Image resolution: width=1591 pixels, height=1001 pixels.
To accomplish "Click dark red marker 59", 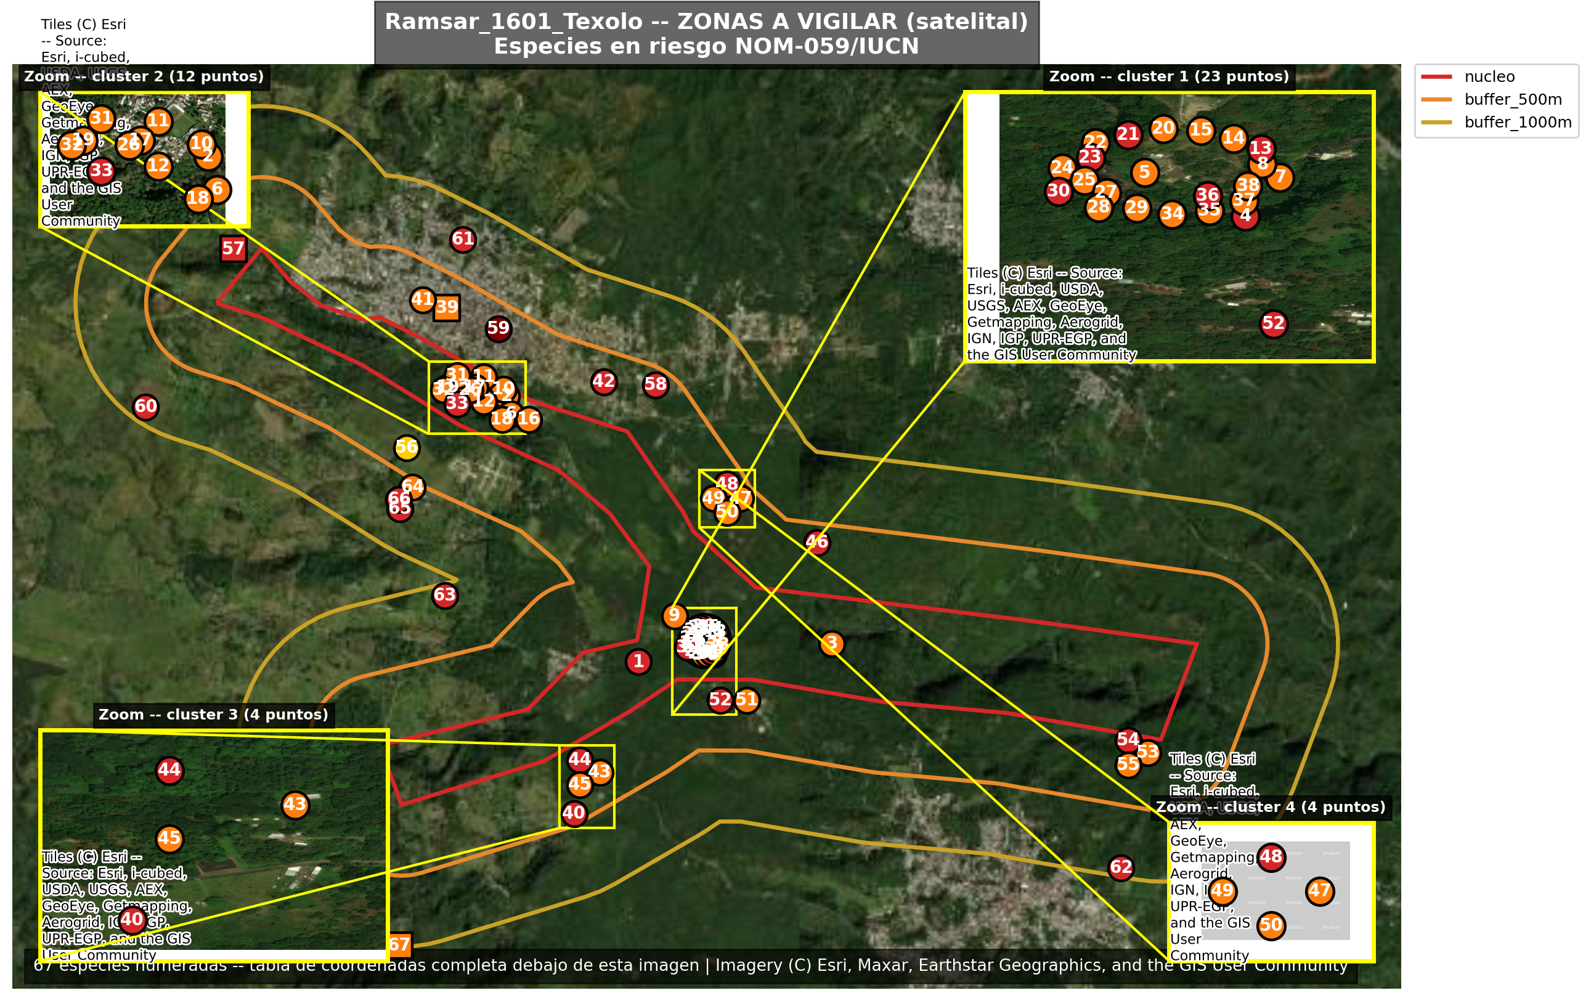I will pyautogui.click(x=498, y=328).
